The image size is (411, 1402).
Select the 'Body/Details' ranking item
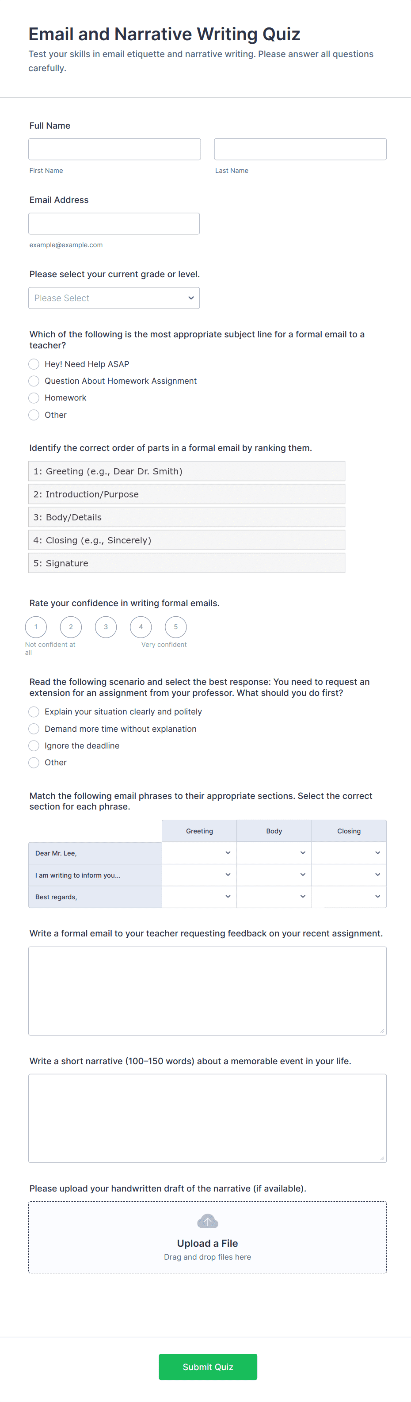click(186, 517)
